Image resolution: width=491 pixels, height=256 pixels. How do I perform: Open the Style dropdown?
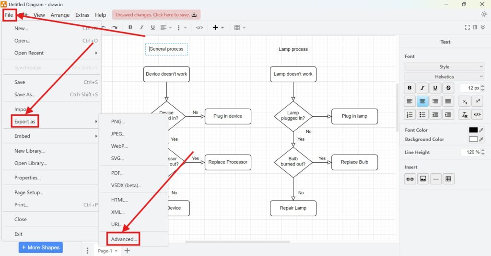pyautogui.click(x=444, y=67)
